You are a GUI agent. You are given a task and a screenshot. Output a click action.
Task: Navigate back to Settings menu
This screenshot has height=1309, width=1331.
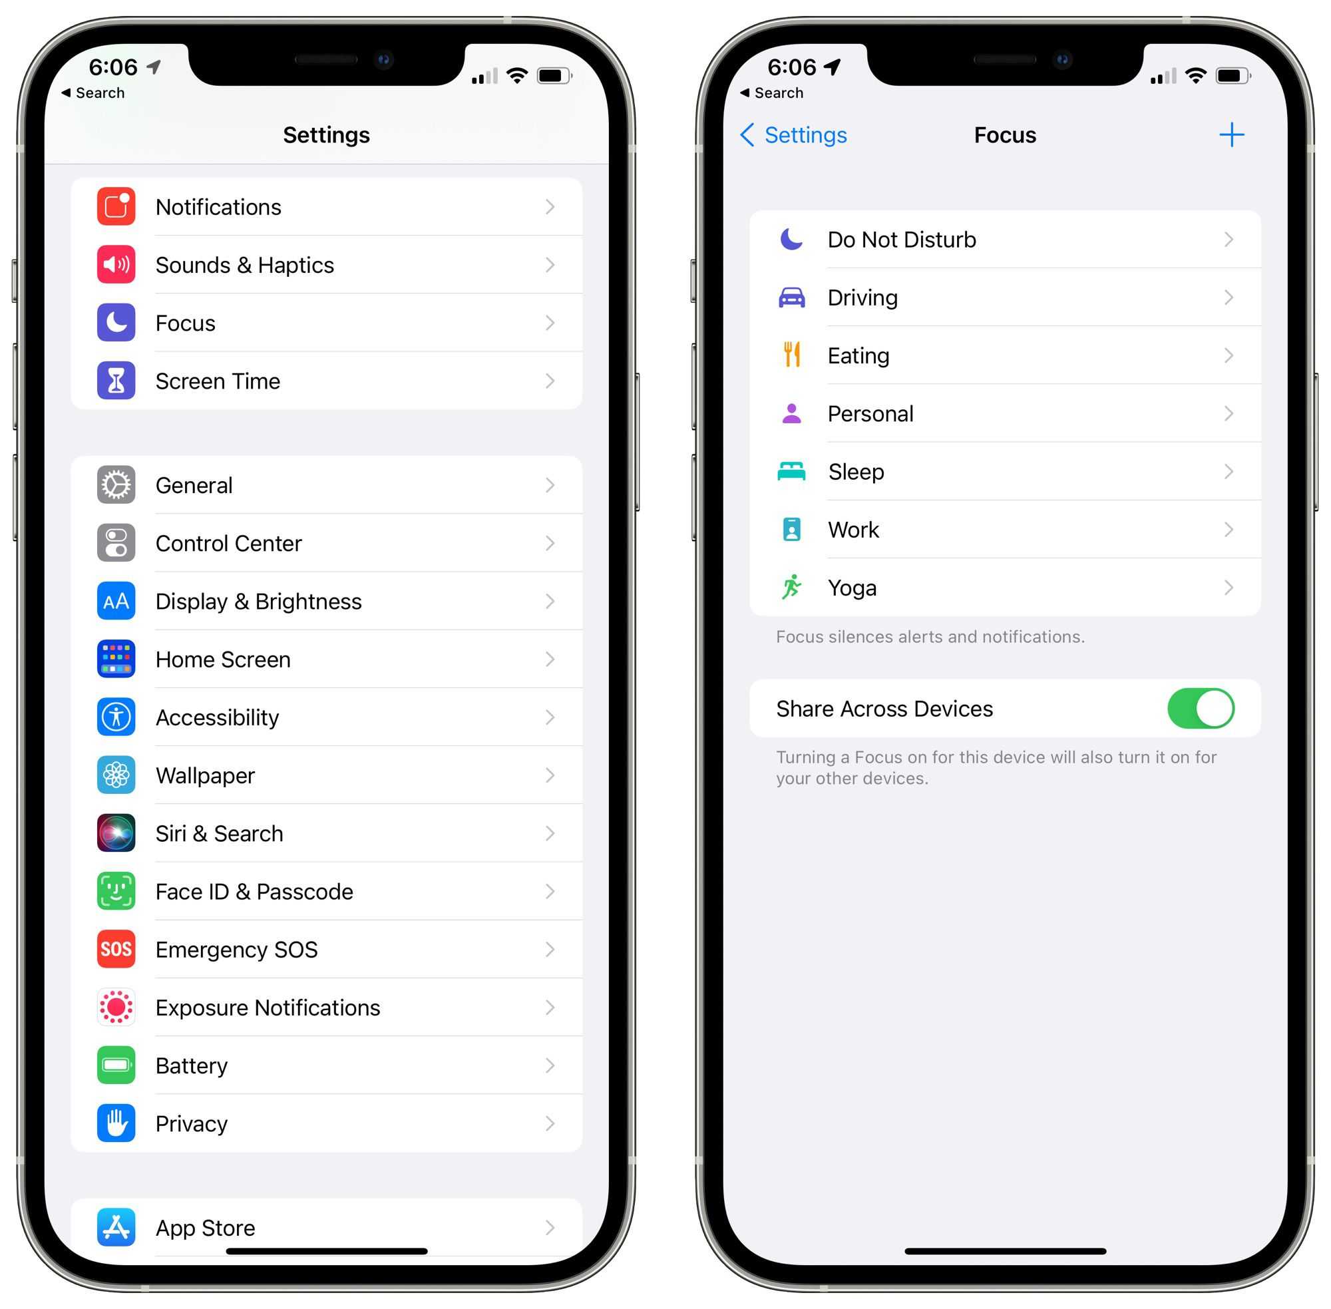click(x=791, y=136)
